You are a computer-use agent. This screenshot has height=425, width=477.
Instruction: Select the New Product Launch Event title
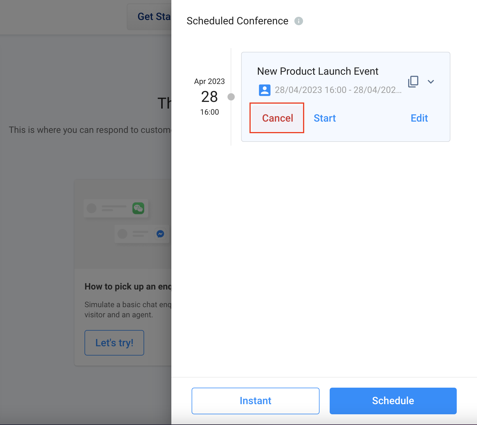(x=318, y=71)
